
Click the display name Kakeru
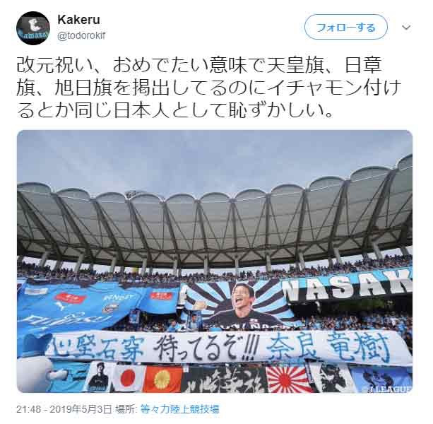point(78,20)
